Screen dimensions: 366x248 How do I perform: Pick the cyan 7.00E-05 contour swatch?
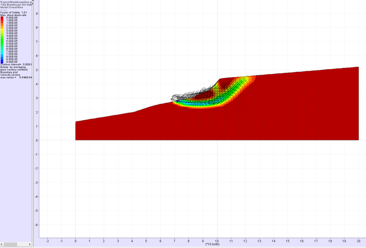(2, 51)
